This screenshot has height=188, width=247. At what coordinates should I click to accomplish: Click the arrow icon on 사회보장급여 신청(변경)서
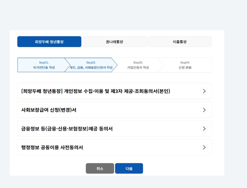coord(204,110)
